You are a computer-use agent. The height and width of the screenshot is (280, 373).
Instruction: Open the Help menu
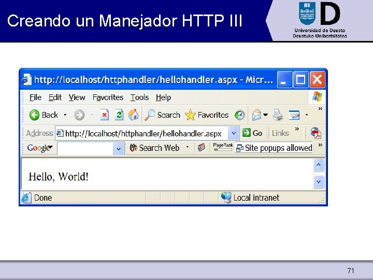coord(163,97)
